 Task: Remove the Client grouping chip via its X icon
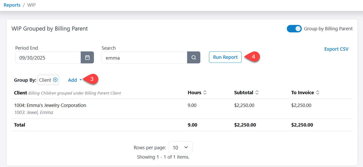point(55,80)
